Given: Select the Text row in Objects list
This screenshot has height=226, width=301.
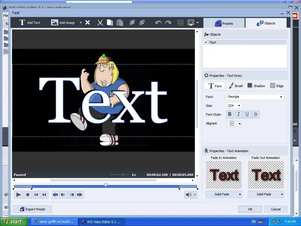Looking at the screenshot, I should [245, 42].
